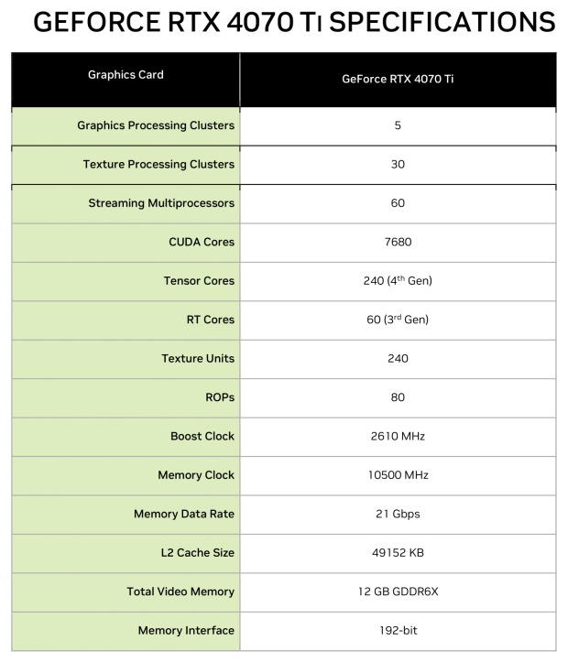Screen dimensions: 568x662
Task: Select the ROPs value 80
Action: [398, 397]
